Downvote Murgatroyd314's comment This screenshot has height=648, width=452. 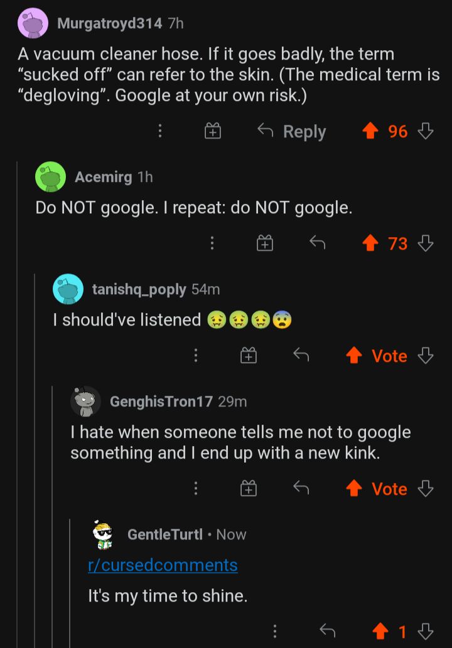point(426,131)
